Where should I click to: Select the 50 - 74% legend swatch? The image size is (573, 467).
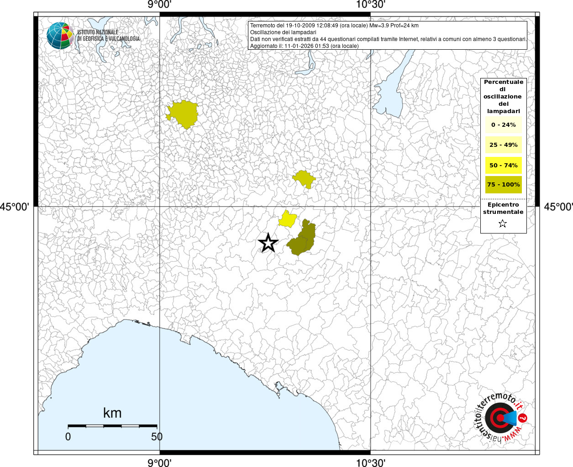coord(504,165)
